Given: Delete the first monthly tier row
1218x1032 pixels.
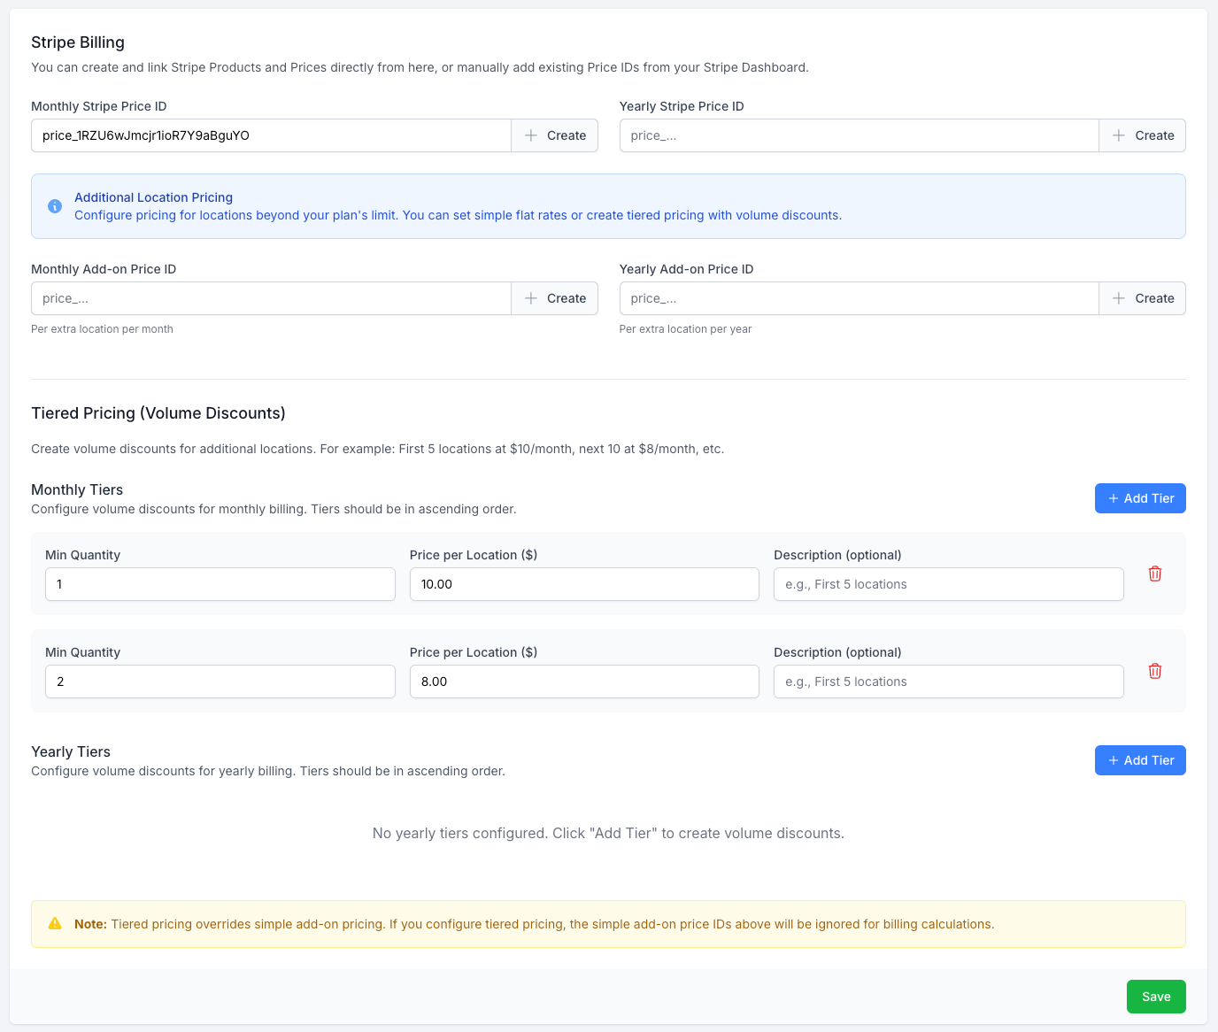Looking at the screenshot, I should coord(1154,574).
